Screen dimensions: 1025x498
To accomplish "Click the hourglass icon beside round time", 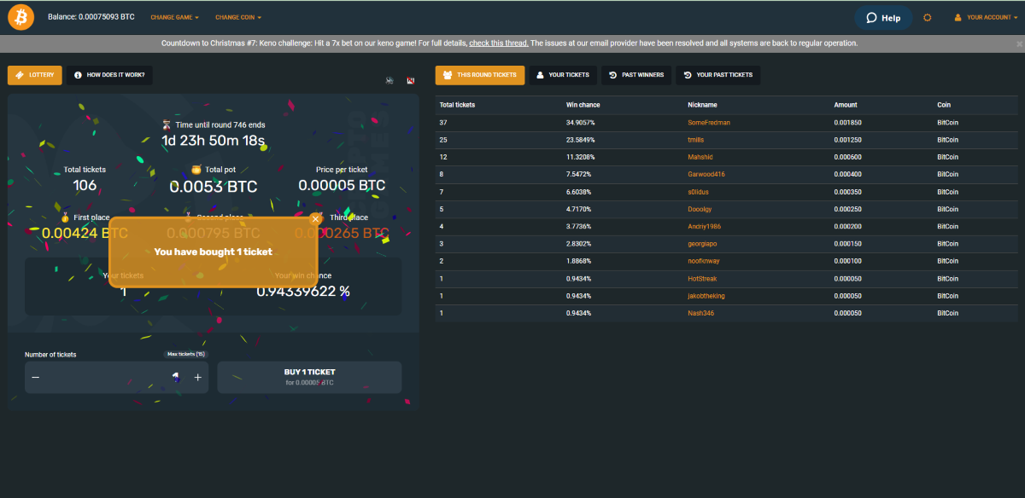I will [x=167, y=124].
